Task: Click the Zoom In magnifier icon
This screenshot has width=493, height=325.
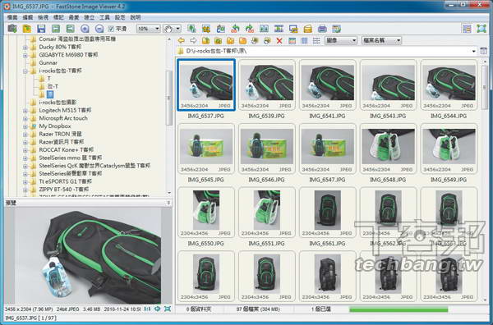Action: (x=85, y=29)
